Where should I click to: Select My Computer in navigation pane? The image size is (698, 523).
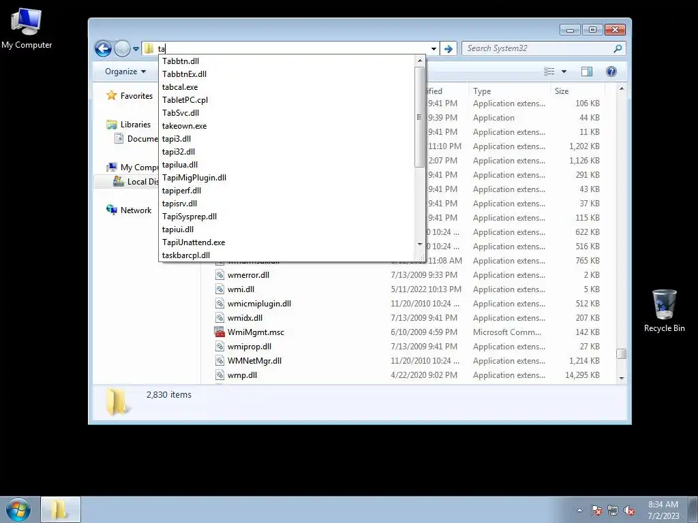(132, 168)
